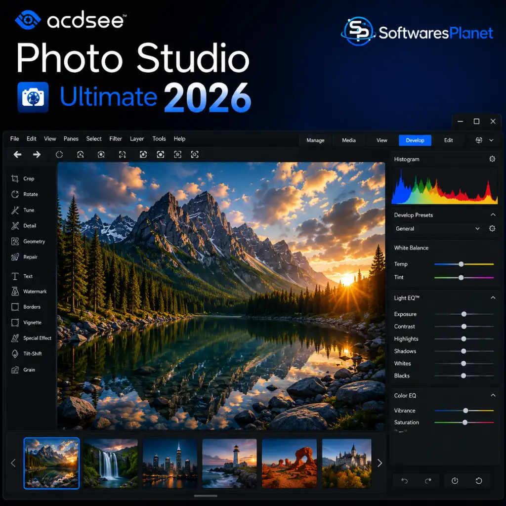506x506 pixels.
Task: Show previous thumbnails with the filmstrip left arrow
Action: (x=13, y=463)
